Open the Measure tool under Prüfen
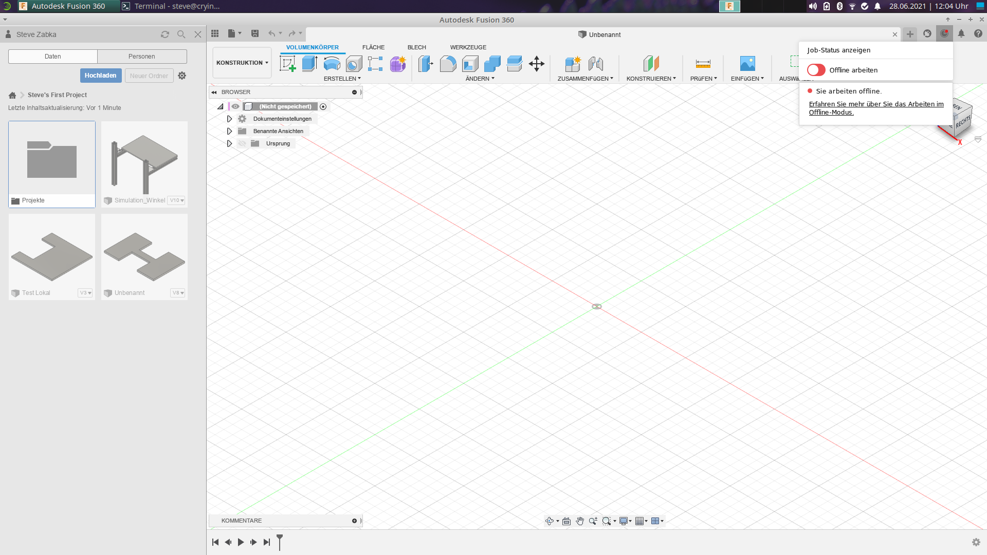The image size is (987, 555). (x=703, y=64)
